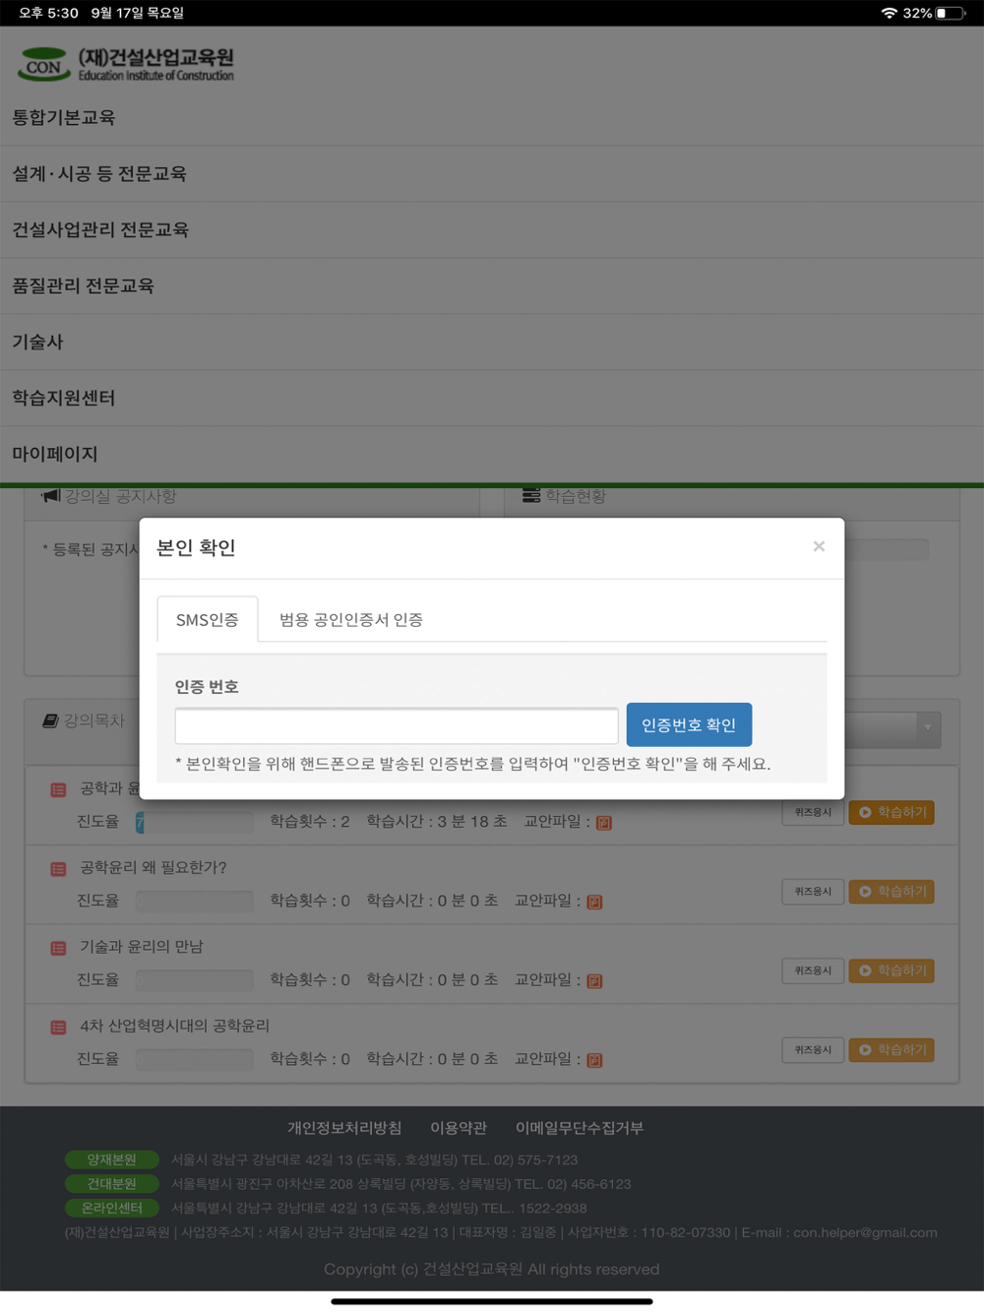Click progress bar of 공학윤리 왜 필요한가?
This screenshot has height=1313, width=984.
pyautogui.click(x=194, y=901)
